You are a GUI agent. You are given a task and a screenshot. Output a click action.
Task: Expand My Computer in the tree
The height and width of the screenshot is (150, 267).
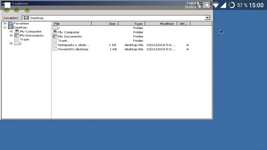click(x=11, y=31)
